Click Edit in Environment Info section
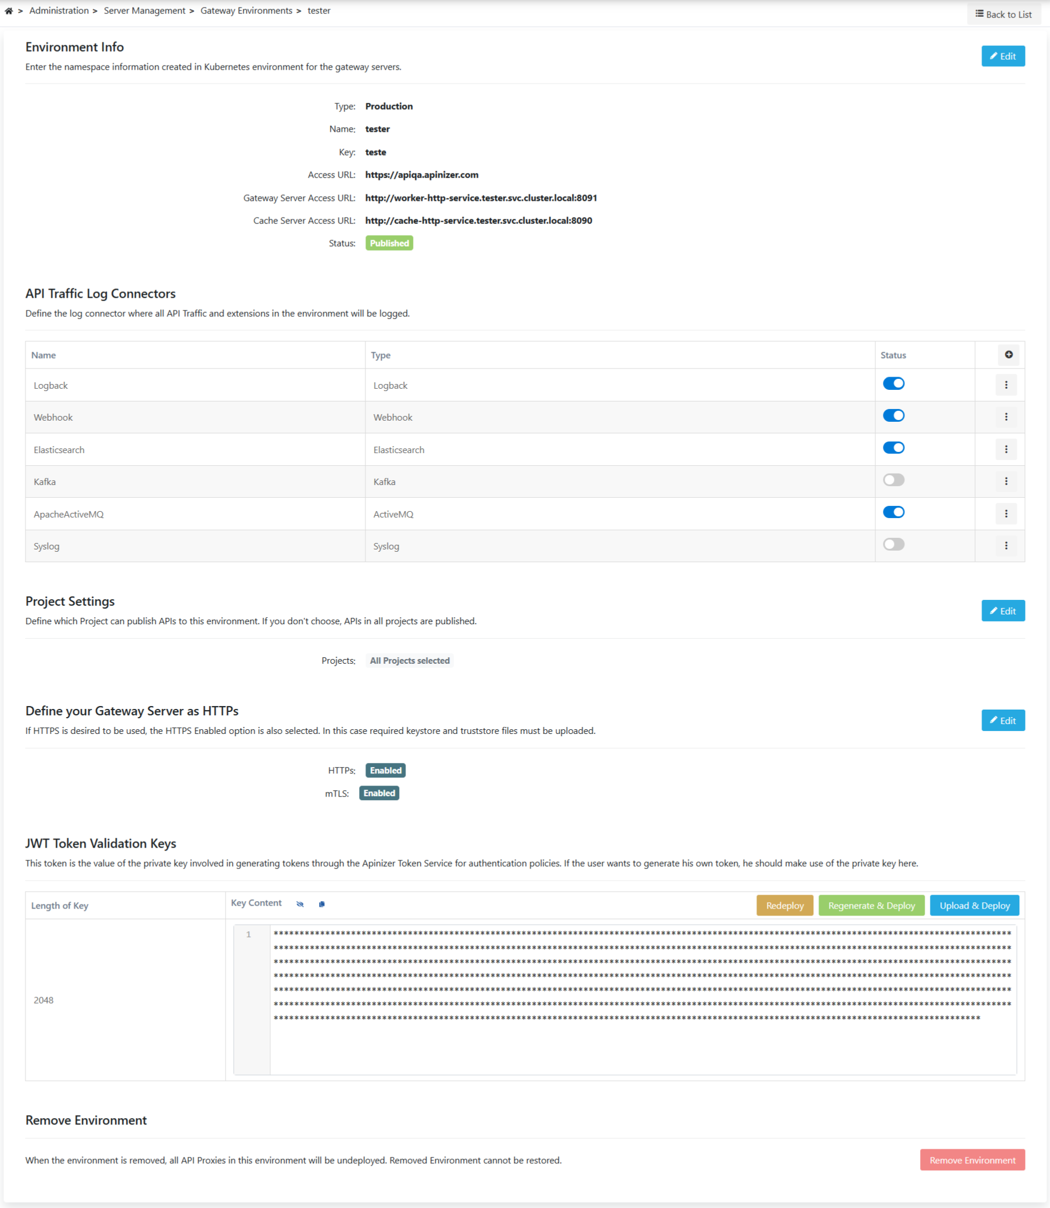Viewport: 1050px width, 1208px height. [1002, 56]
